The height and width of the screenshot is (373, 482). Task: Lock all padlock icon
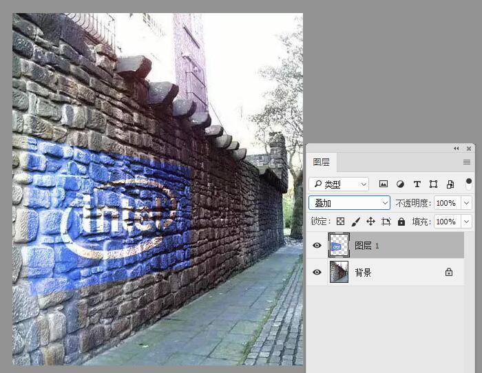401,222
